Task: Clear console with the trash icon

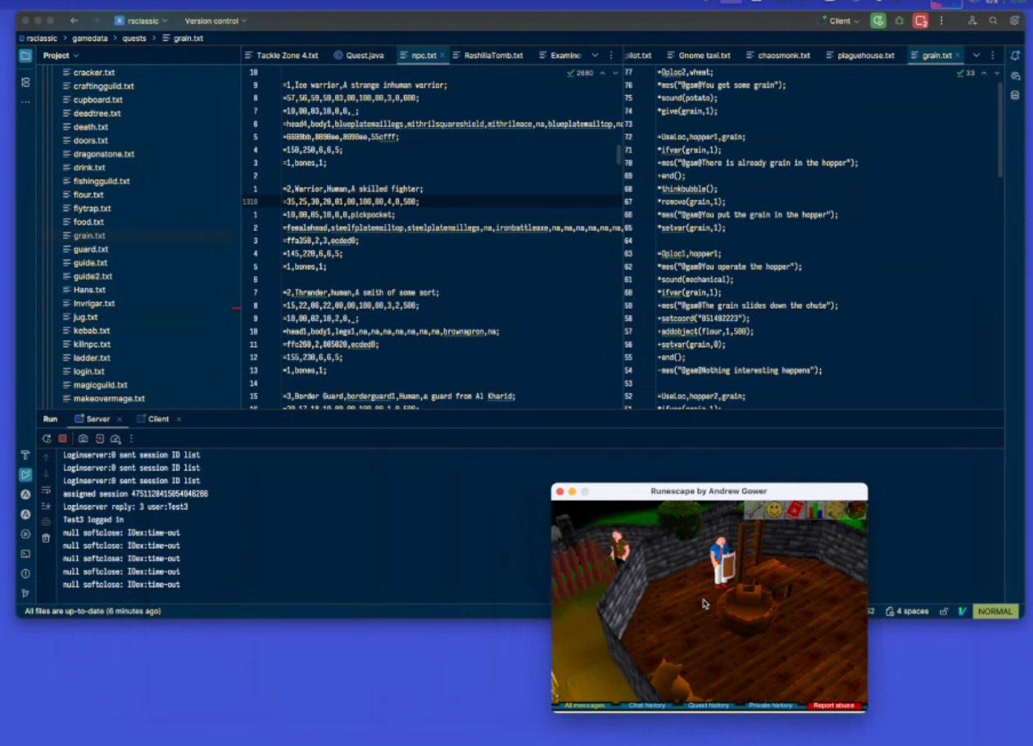Action: pyautogui.click(x=46, y=538)
